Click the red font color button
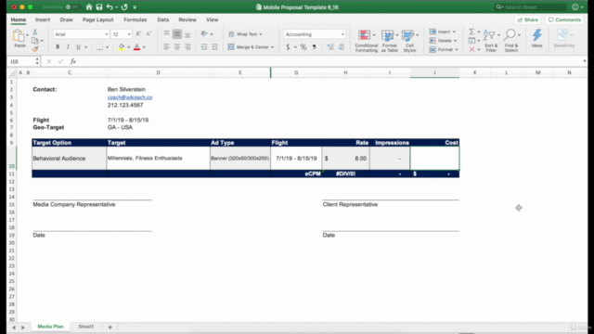 pyautogui.click(x=136, y=47)
